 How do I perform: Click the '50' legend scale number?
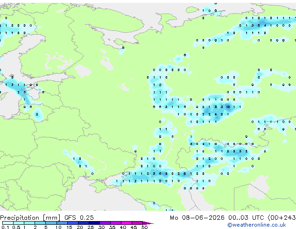145,227
